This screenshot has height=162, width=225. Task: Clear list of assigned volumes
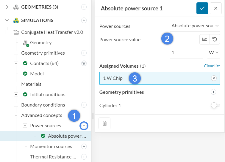click(x=212, y=66)
